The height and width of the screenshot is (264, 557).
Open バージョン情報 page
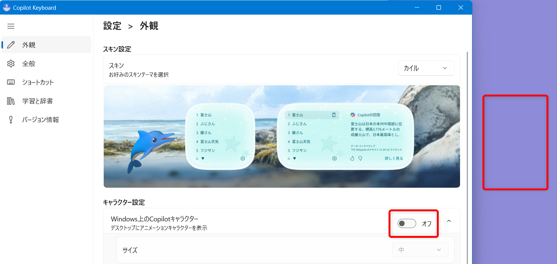point(46,120)
